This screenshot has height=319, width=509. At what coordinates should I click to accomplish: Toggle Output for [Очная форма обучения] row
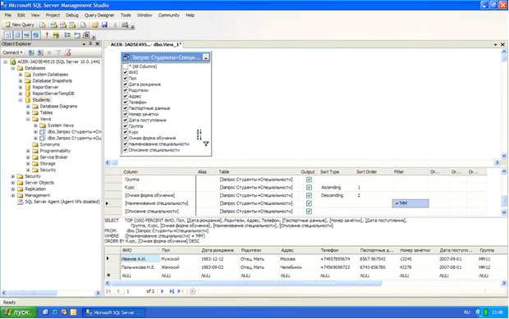(x=309, y=195)
